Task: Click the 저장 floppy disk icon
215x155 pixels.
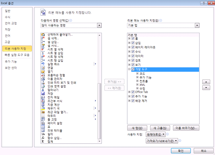Action: click(x=43, y=94)
